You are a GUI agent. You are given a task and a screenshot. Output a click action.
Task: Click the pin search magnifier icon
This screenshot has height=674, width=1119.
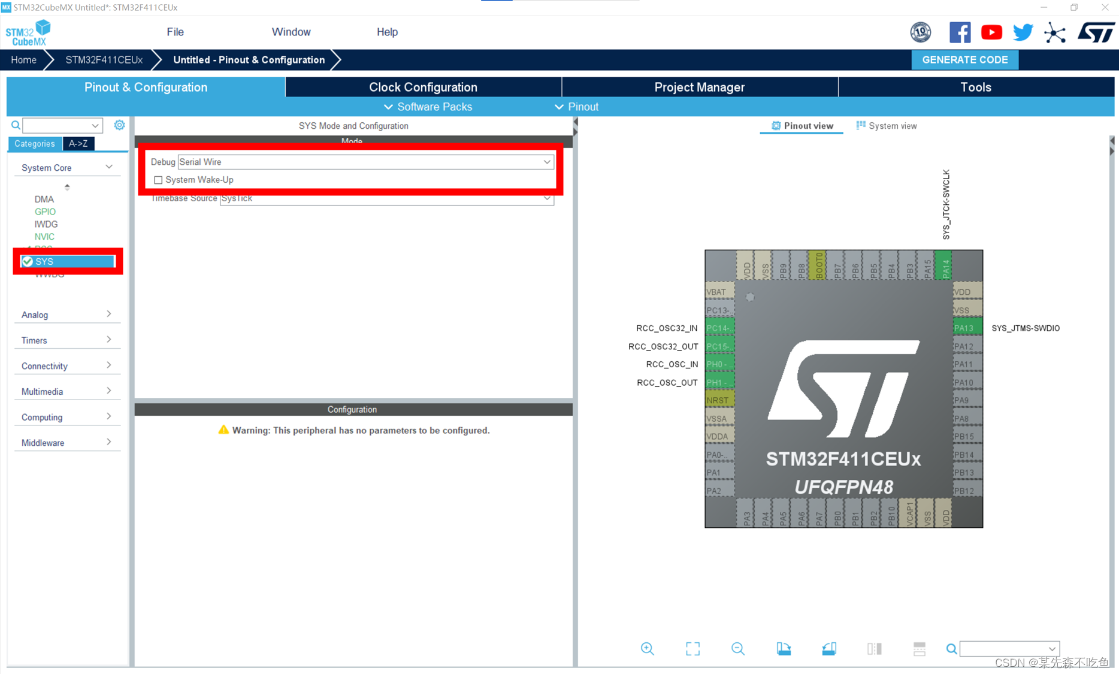(x=951, y=649)
